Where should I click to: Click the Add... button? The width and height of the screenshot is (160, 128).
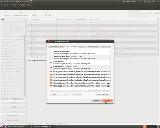point(55,95)
